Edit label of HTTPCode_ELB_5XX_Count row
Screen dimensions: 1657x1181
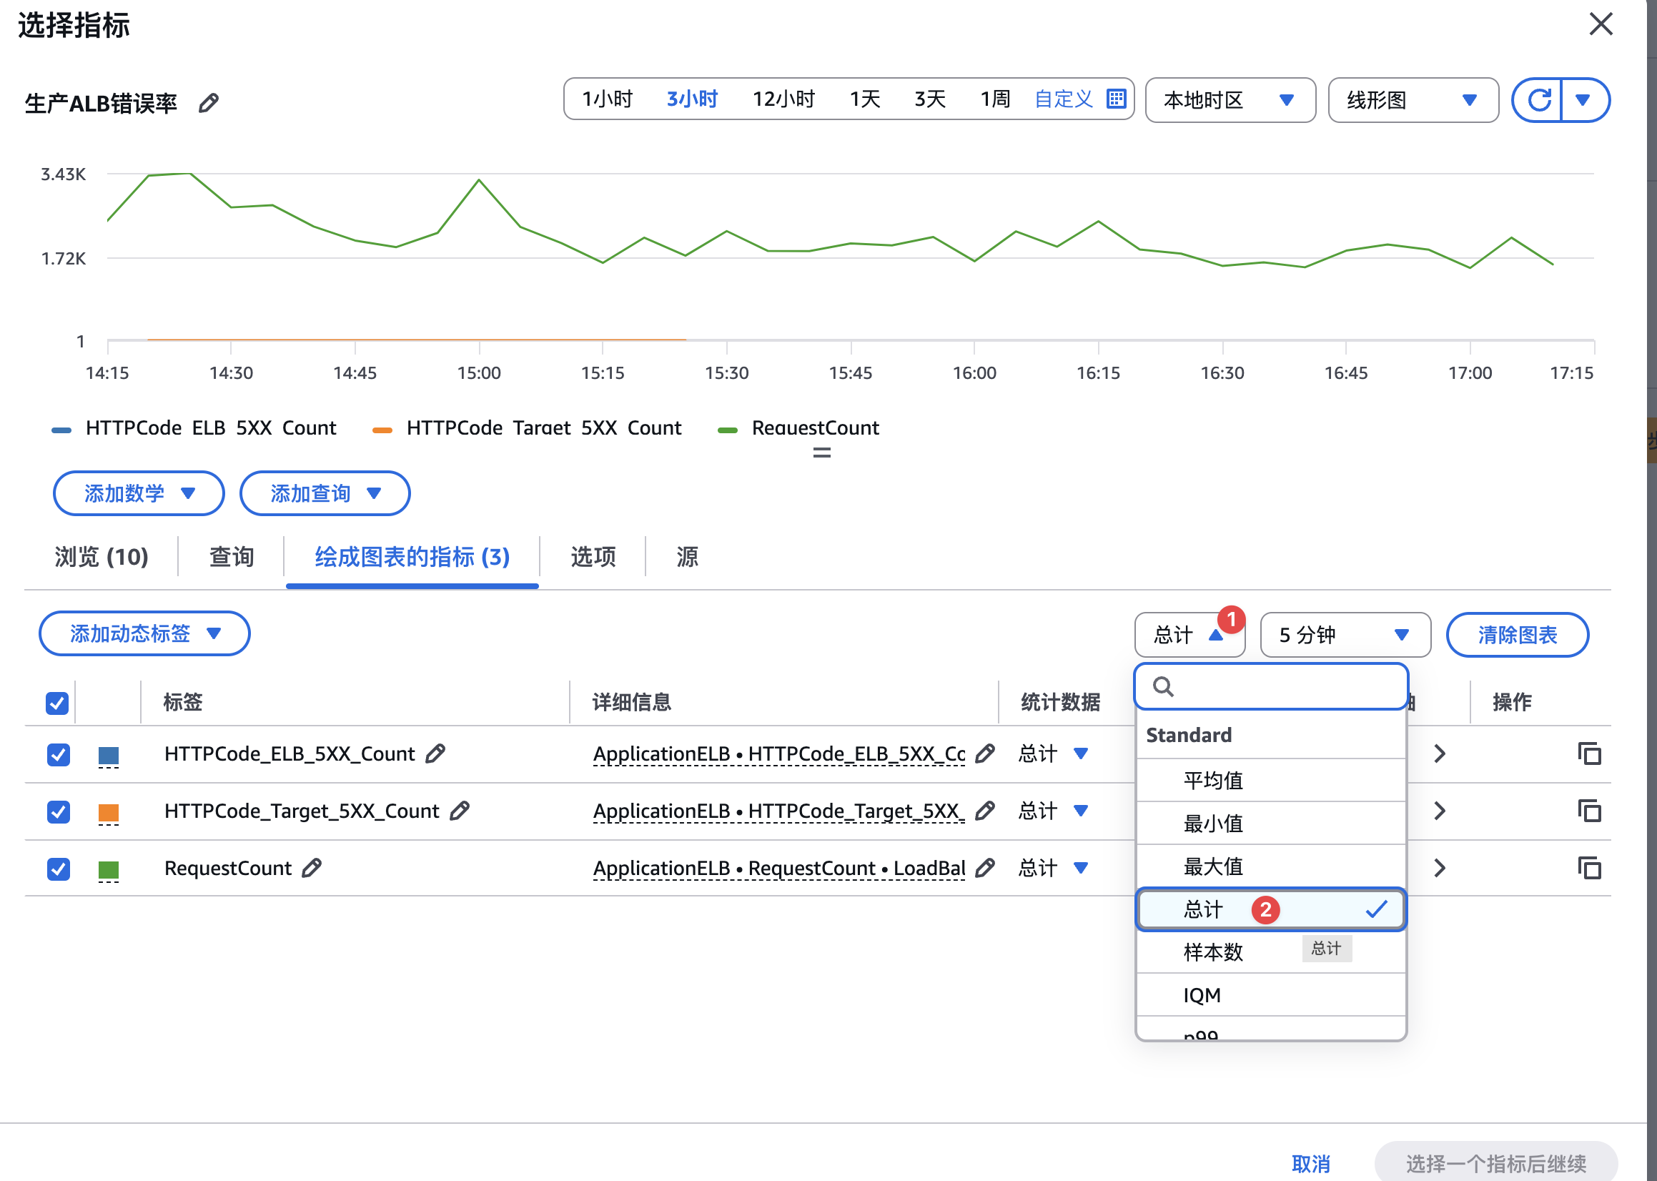(x=435, y=753)
